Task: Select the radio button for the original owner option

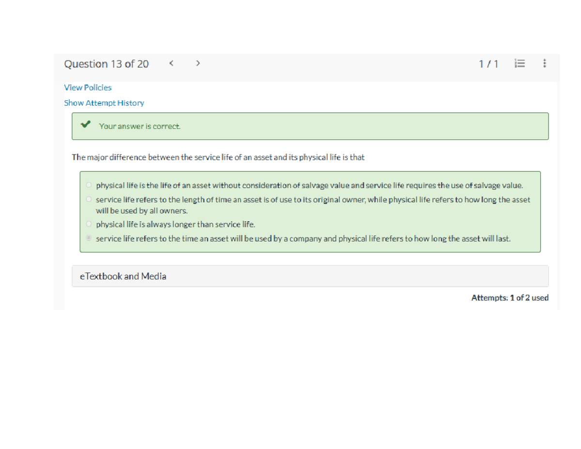Action: (88, 200)
